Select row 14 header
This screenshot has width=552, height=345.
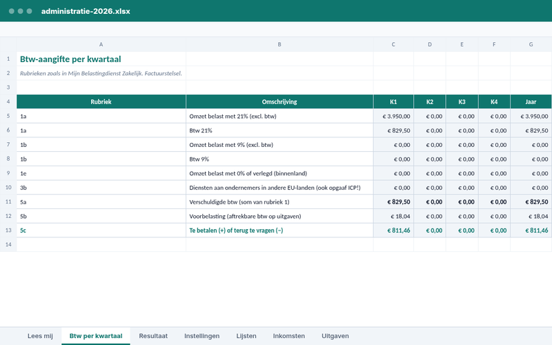point(8,244)
